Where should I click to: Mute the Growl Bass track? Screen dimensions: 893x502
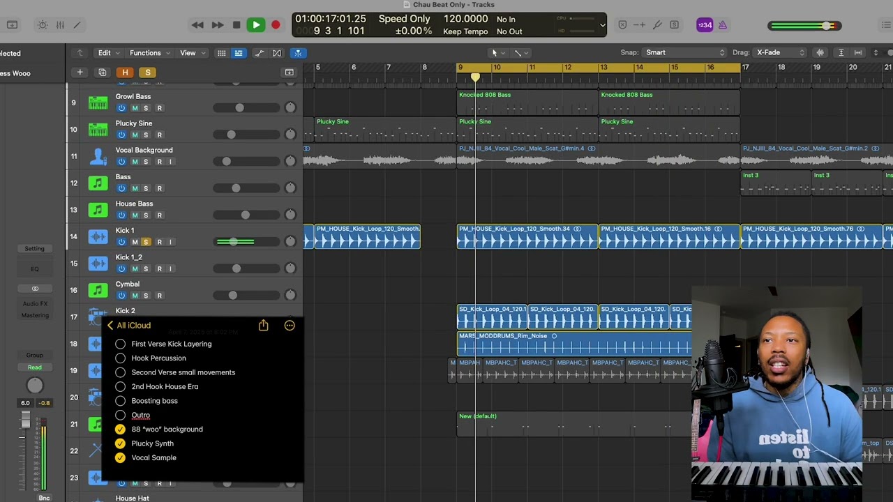[x=135, y=108]
